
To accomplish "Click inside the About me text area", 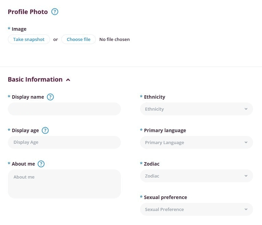I will 64,184.
